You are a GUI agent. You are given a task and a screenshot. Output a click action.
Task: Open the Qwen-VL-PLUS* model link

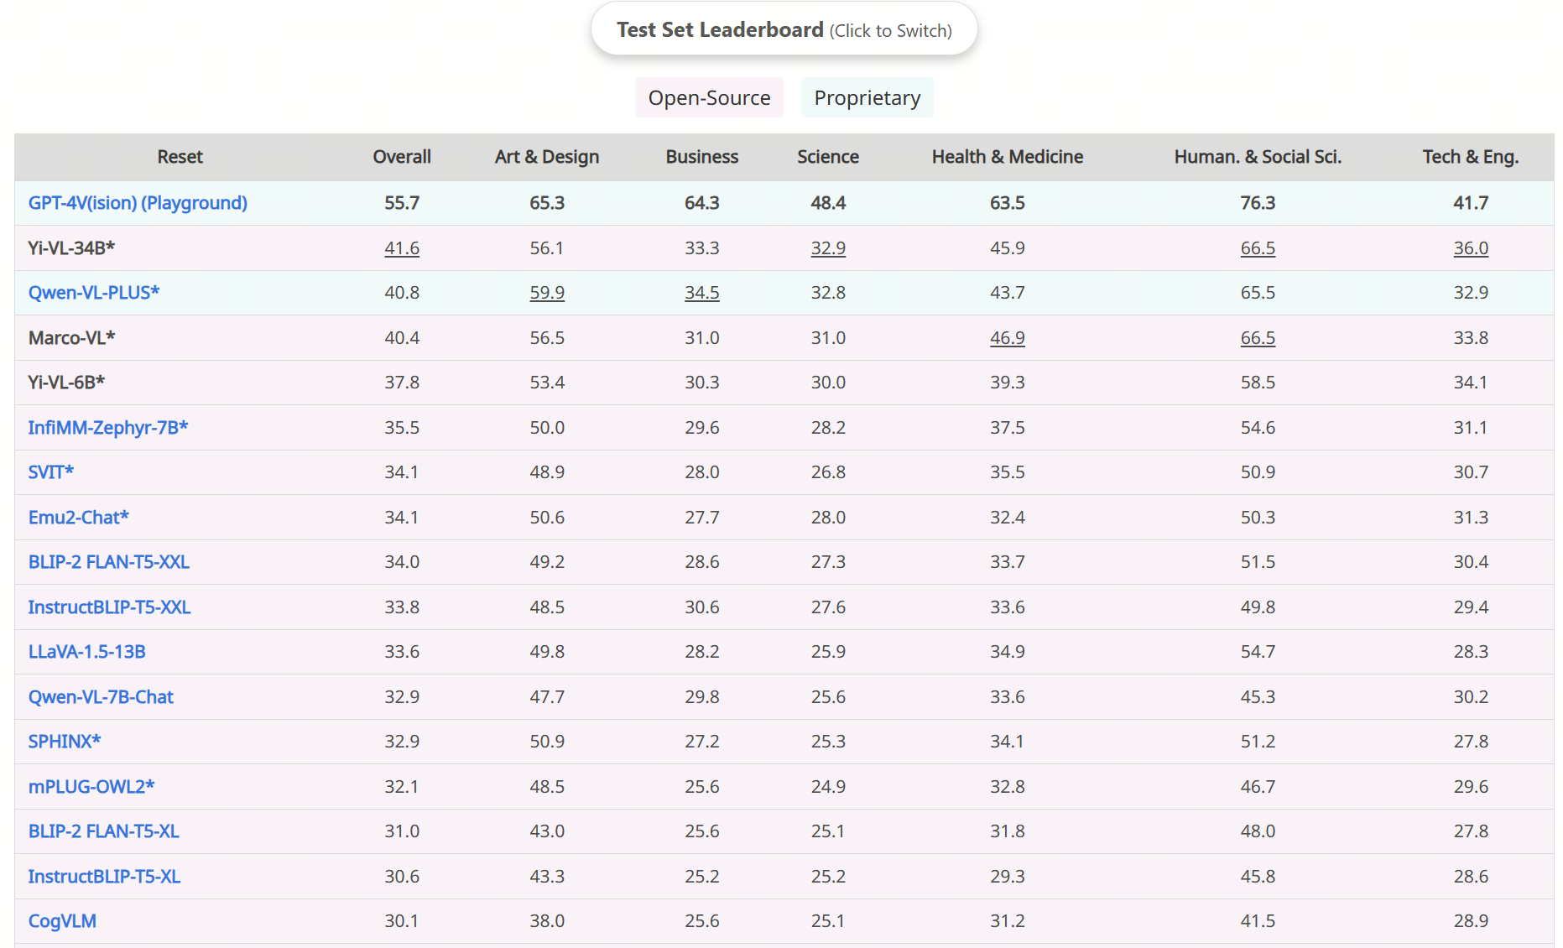point(93,293)
